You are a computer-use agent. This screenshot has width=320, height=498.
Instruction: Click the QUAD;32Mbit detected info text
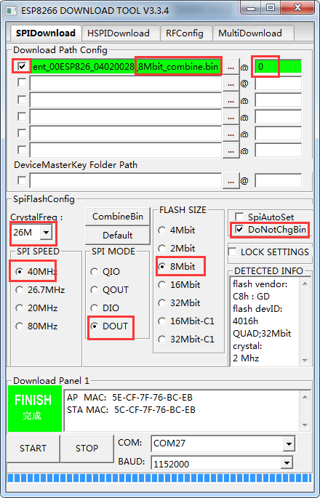click(262, 334)
